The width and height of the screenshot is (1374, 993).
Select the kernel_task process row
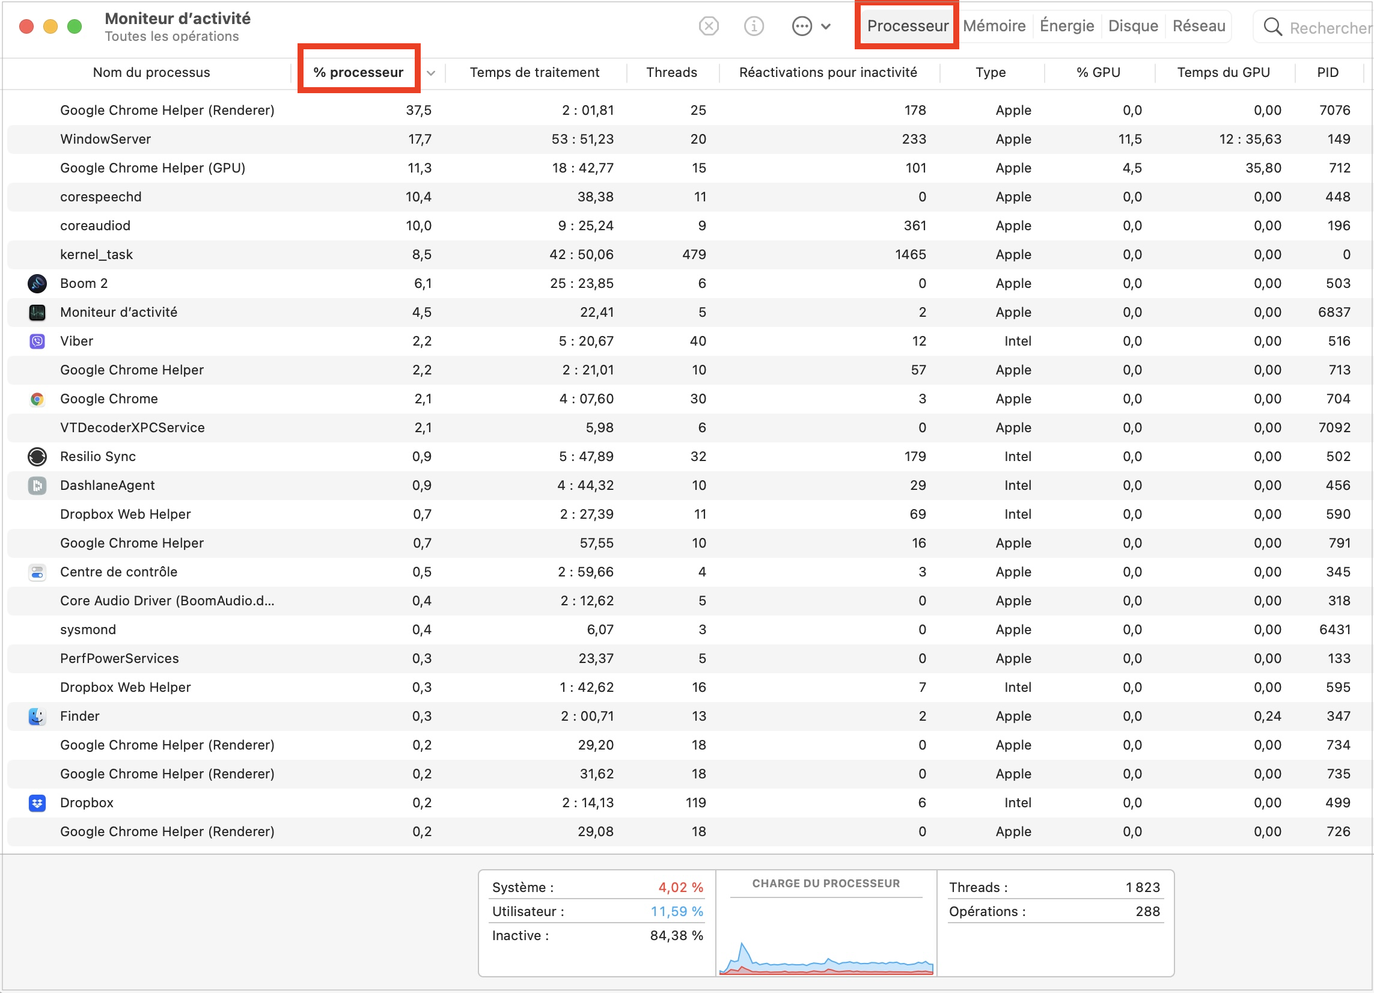[x=689, y=255]
